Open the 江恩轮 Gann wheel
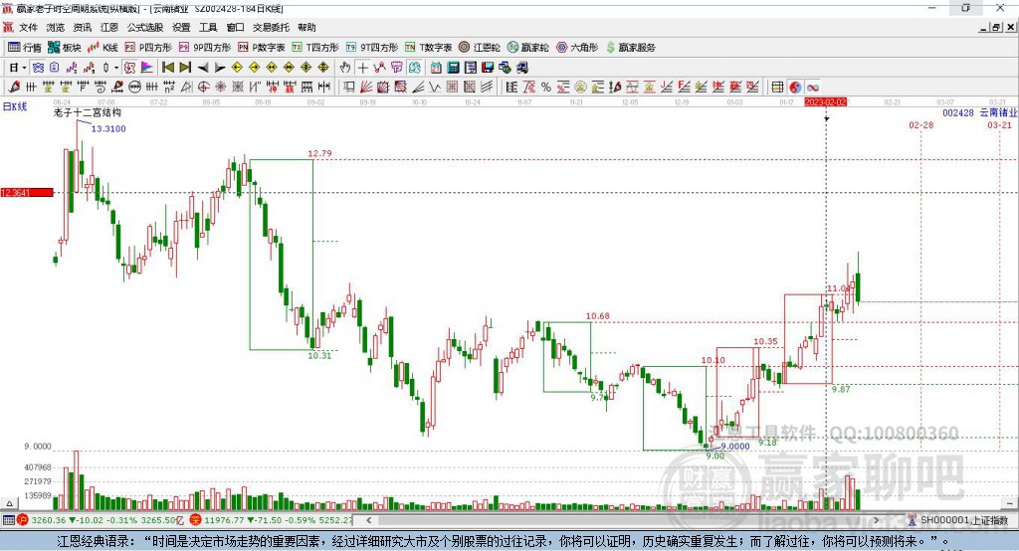The height and width of the screenshot is (551, 1019). point(480,48)
